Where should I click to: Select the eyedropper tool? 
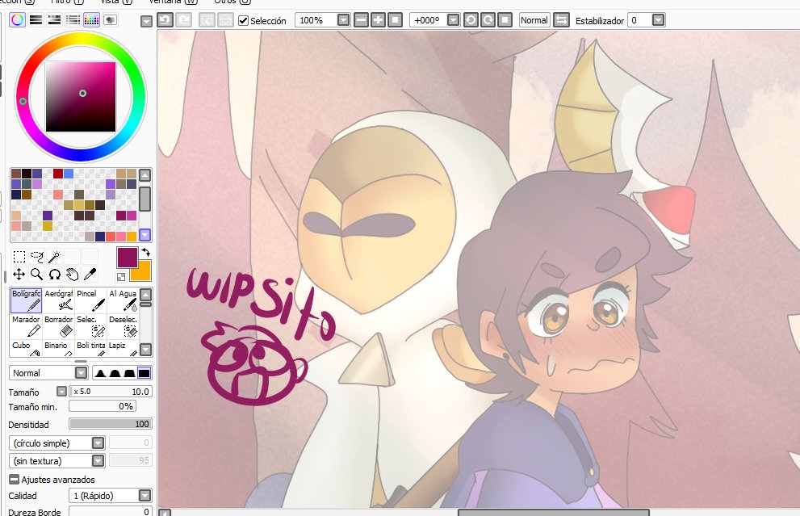90,275
